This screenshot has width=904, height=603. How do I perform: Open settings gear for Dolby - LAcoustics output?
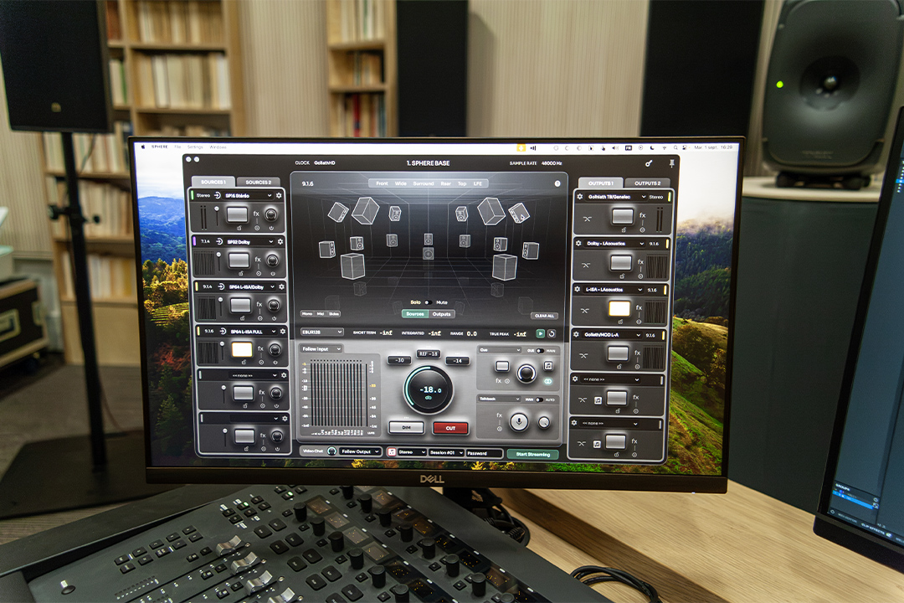coord(578,244)
